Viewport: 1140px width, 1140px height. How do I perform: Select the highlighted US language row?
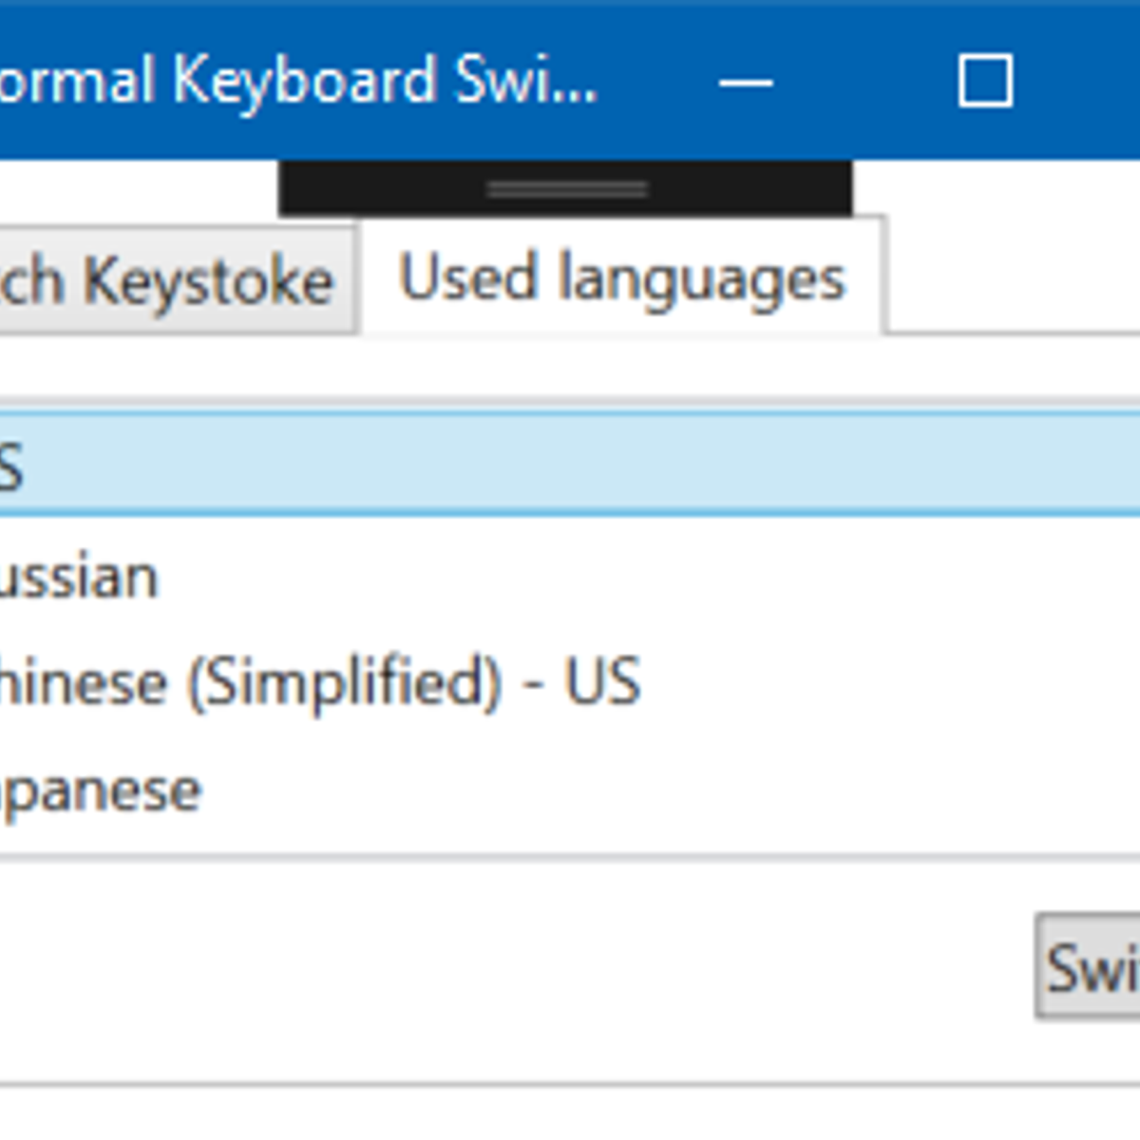[570, 465]
